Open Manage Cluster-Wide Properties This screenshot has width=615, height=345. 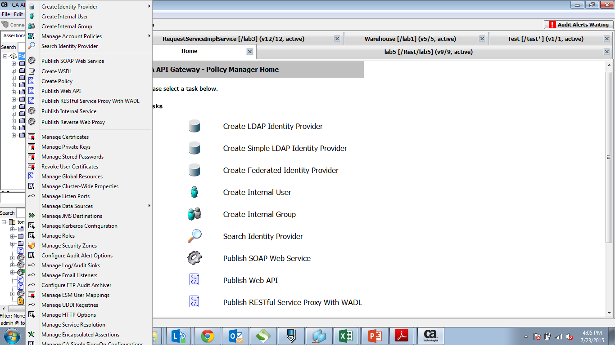coord(89,186)
